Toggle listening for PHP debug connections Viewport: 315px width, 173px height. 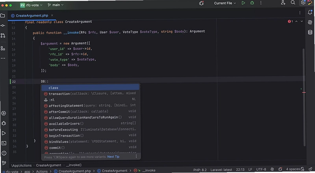(201, 3)
